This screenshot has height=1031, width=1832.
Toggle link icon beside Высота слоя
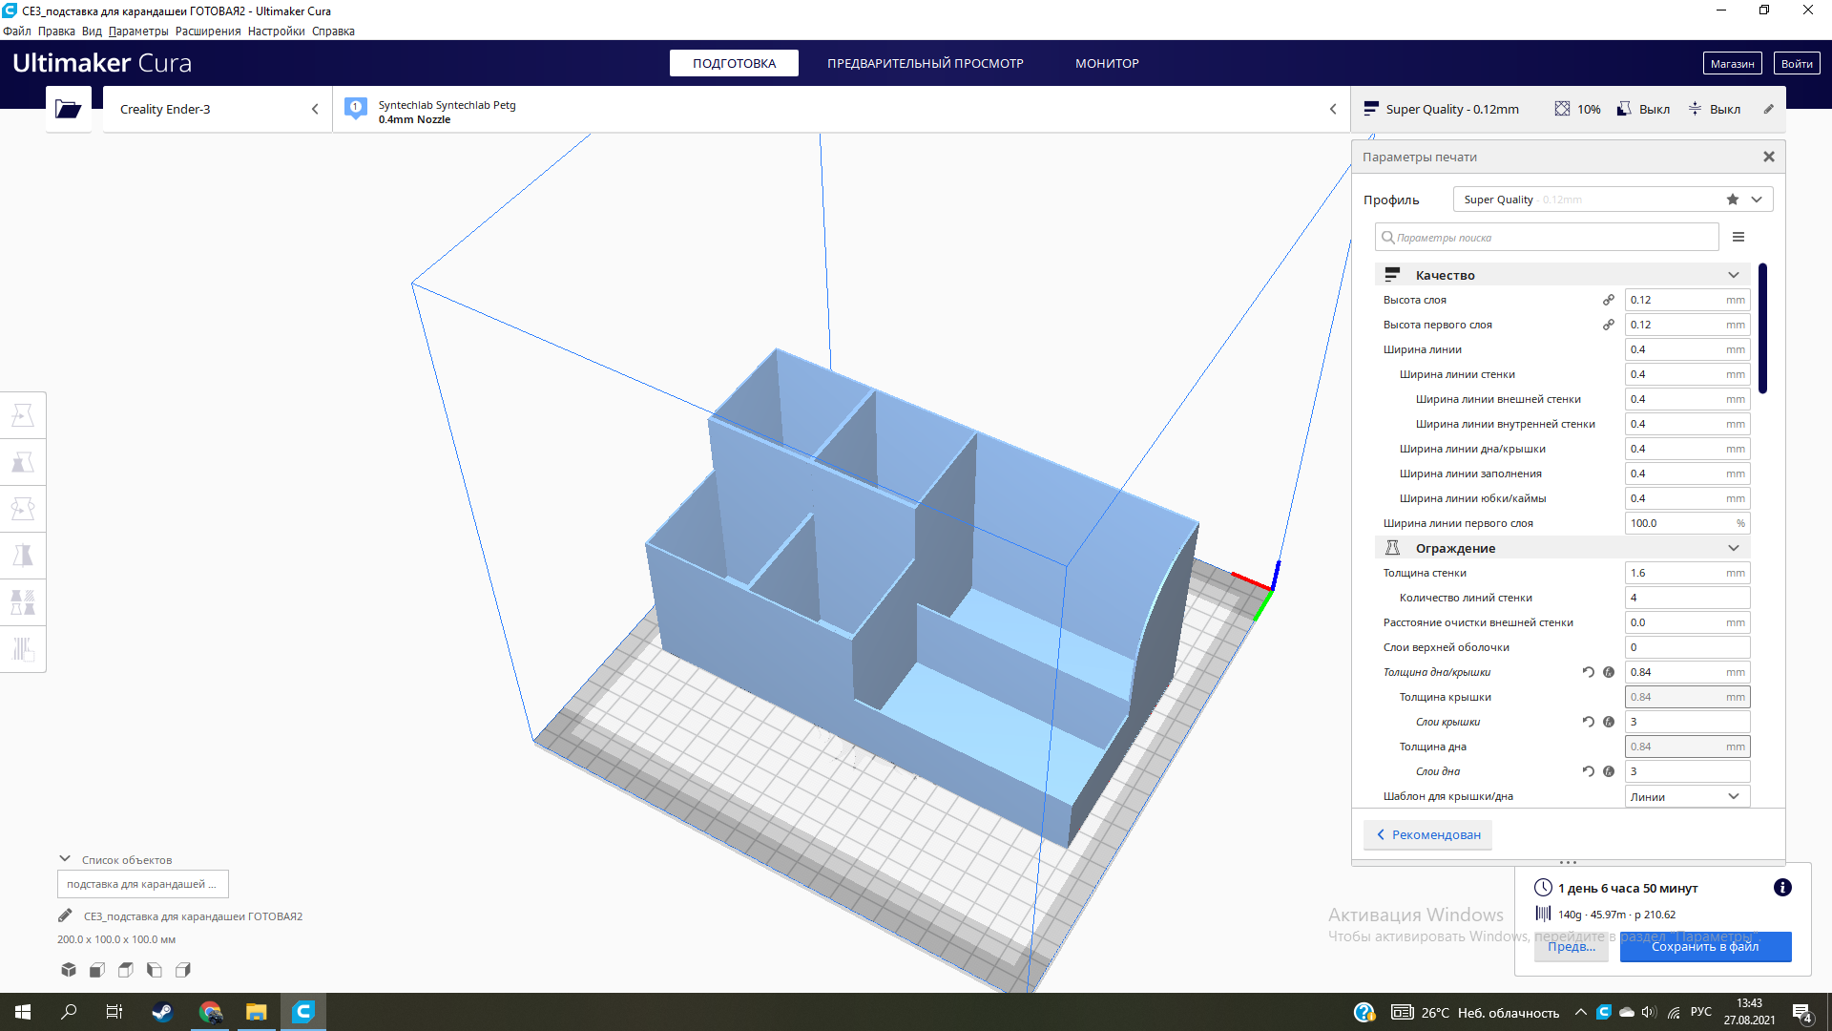coord(1609,300)
